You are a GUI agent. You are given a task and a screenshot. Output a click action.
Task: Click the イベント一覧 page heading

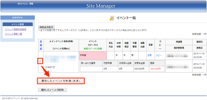(126, 18)
